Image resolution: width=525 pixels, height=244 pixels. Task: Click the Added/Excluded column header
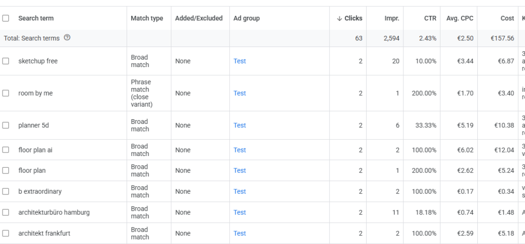click(x=199, y=18)
